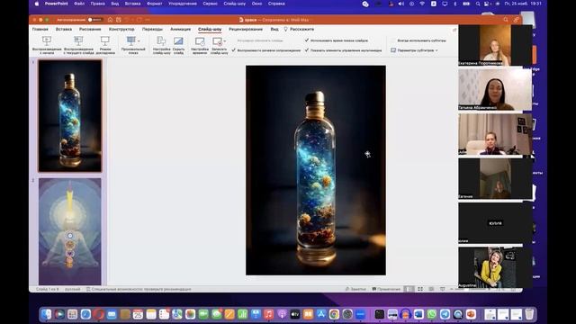Toggle Use slide timings checkbox
Viewport: 576px width, 324px height.
coord(307,40)
